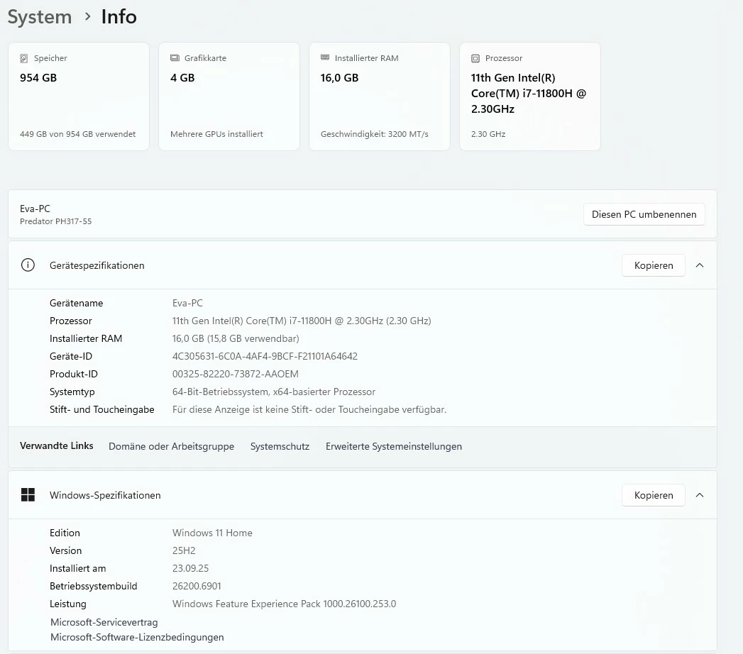Screen dimensions: 743x654
Task: Open the Speicher 954 GB card
Action: (79, 96)
